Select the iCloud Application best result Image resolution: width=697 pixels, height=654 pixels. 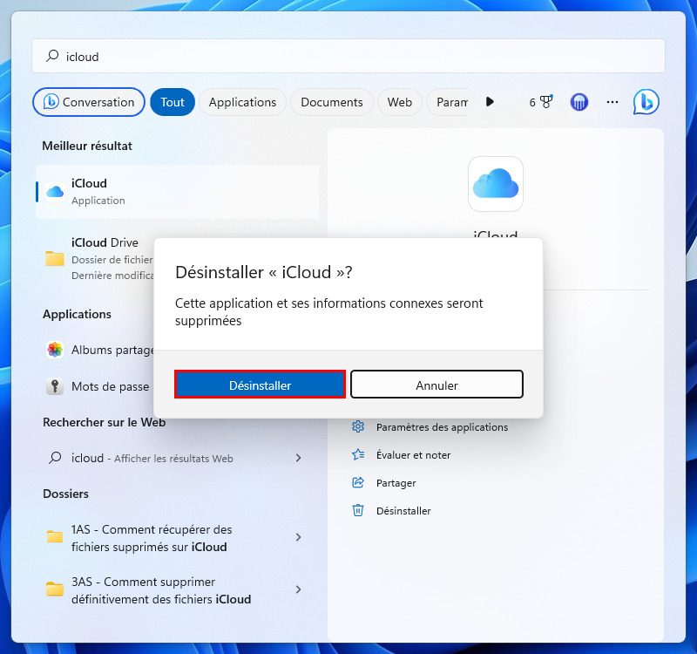coord(178,192)
